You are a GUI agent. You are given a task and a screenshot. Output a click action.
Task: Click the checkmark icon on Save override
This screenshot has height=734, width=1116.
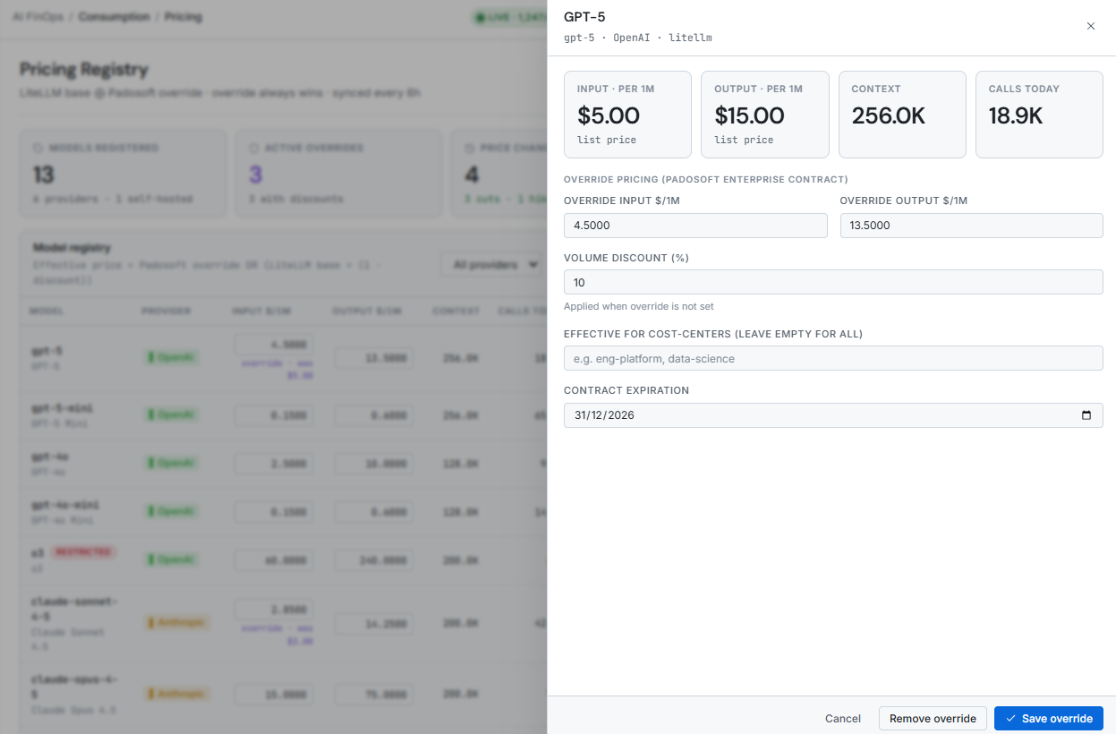point(1010,719)
